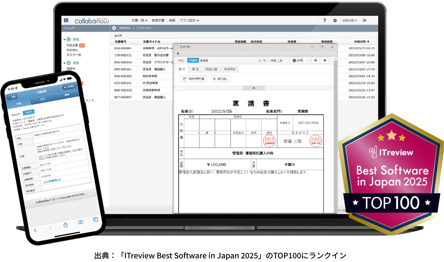Screen dimensions: 444x262
Task: Click the 427-000001 document number cell
Action: click(x=308, y=123)
